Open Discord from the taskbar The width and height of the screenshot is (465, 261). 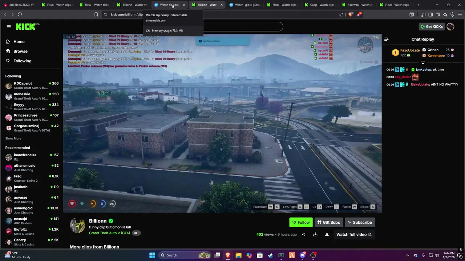click(x=303, y=255)
